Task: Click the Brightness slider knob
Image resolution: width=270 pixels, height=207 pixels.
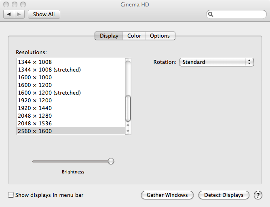Action: click(111, 161)
